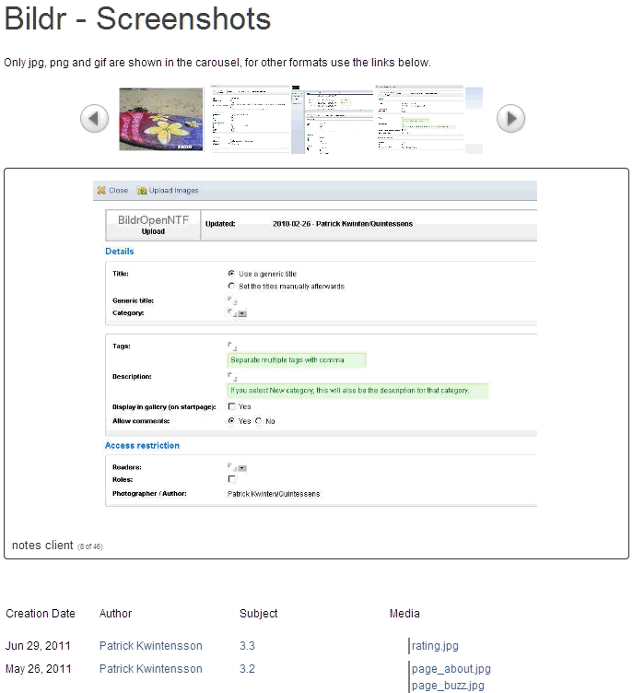Click into the Tags field
The height and width of the screenshot is (693, 633).
point(232,346)
